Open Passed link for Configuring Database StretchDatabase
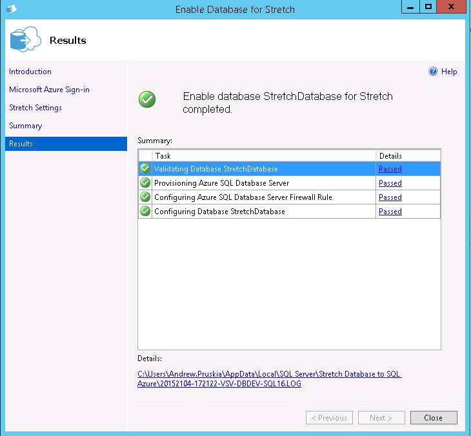This screenshot has width=471, height=436. pyautogui.click(x=390, y=212)
